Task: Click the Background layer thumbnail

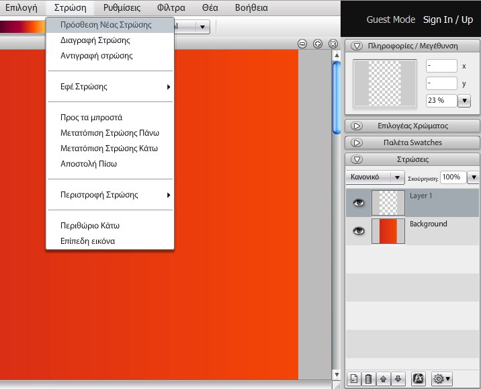Action: [388, 231]
